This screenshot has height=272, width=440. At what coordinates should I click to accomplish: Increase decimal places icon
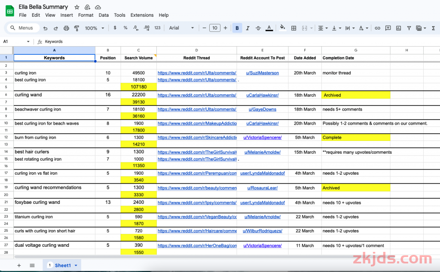(147, 28)
